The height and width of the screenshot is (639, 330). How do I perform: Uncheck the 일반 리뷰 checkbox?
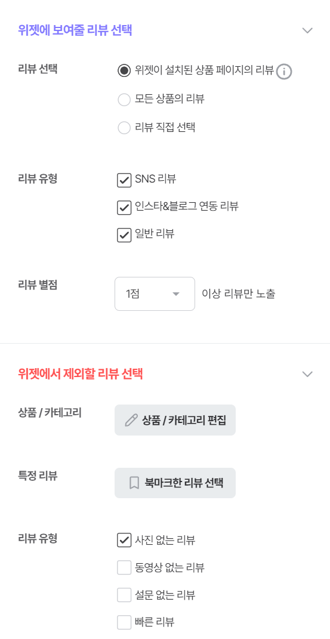pos(124,235)
